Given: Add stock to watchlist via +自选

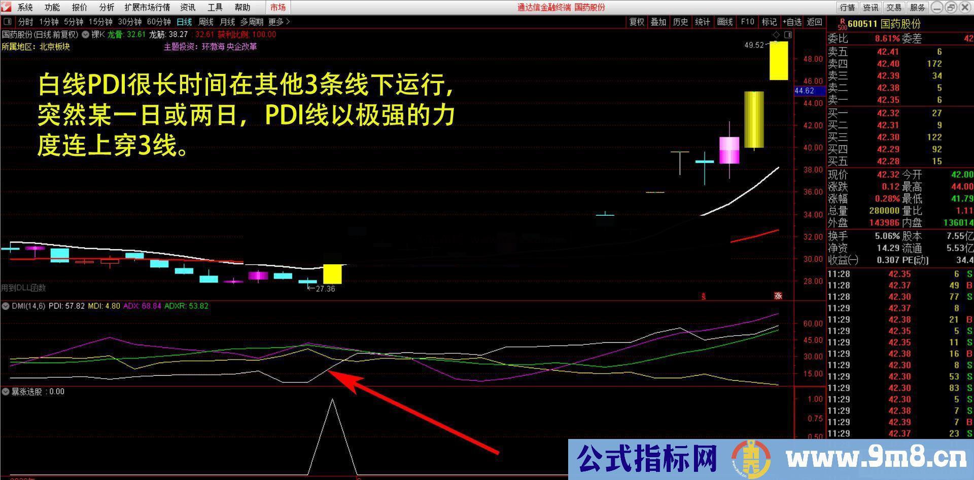Looking at the screenshot, I should (x=791, y=22).
